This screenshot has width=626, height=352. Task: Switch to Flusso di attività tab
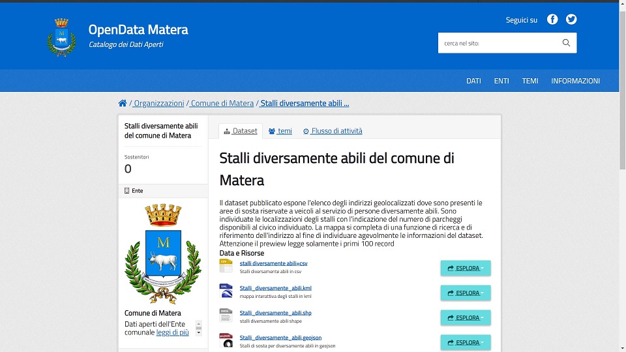tap(333, 131)
